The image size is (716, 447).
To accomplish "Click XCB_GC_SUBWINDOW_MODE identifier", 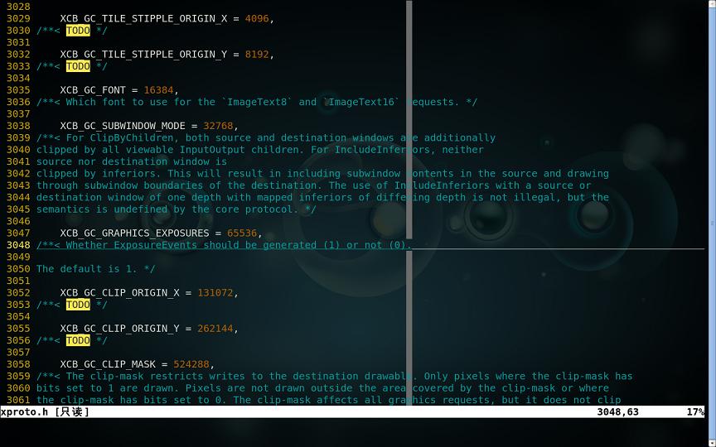I will point(123,126).
